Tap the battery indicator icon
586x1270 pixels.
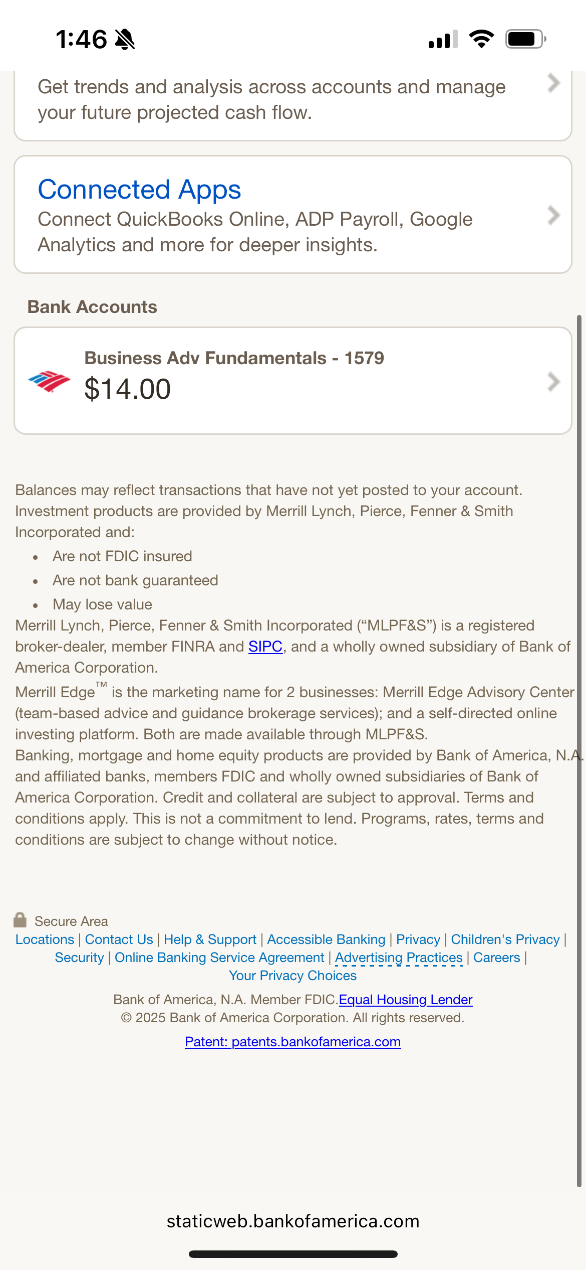[x=525, y=39]
